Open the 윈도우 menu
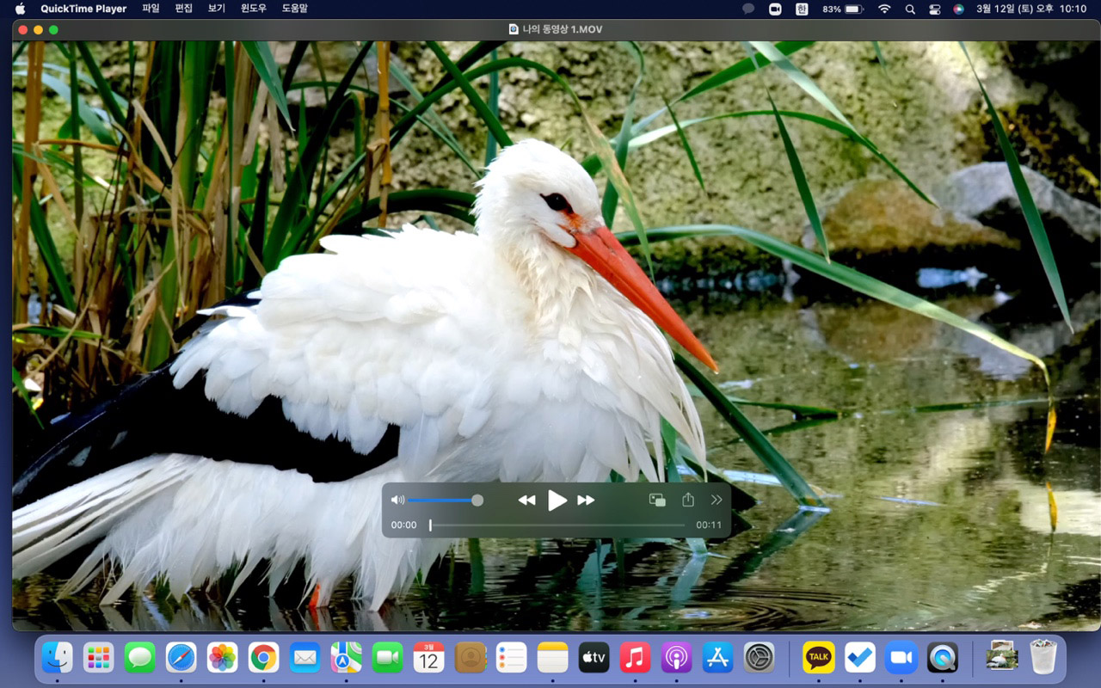This screenshot has height=688, width=1101. (254, 9)
